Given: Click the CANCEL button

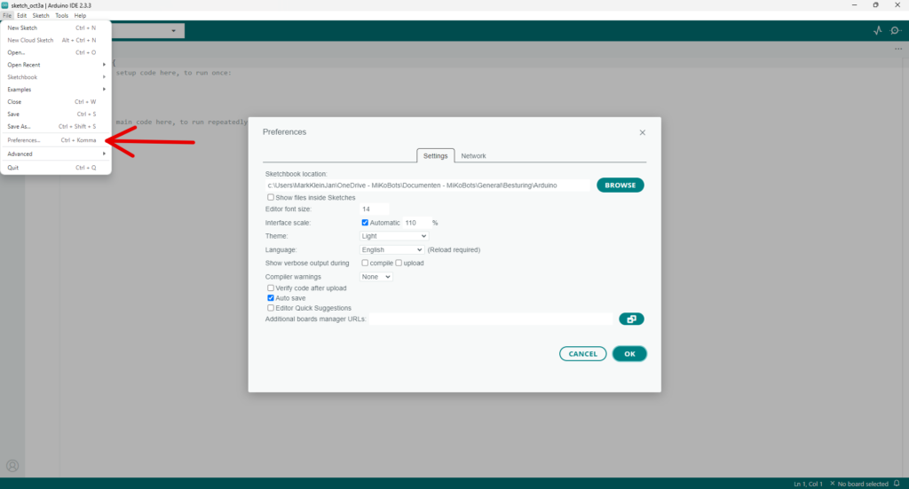Looking at the screenshot, I should point(582,354).
